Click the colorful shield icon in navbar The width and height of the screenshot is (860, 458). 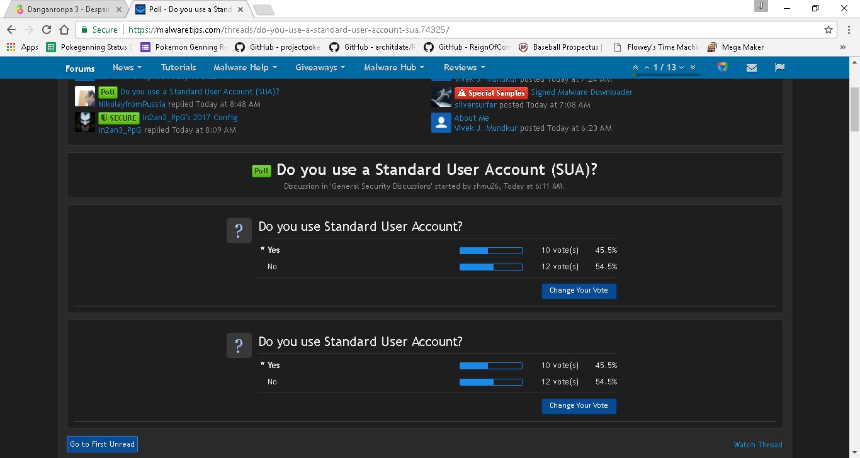tap(722, 67)
